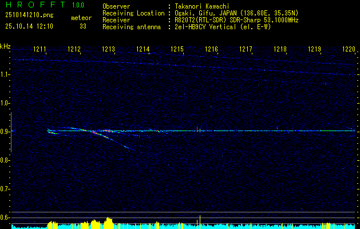Viewport: 360px width, 229px height.
Task: Click the 1211 time axis label
Action: [x=39, y=49]
